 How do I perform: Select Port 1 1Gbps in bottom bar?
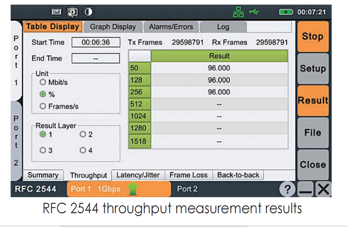(x=119, y=189)
